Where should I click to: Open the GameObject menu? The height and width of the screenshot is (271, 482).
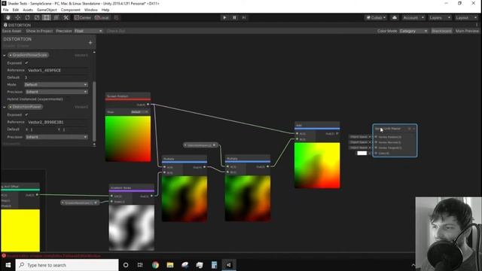point(47,10)
